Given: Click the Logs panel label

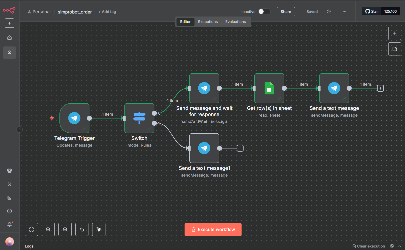Looking at the screenshot, I should (29, 246).
